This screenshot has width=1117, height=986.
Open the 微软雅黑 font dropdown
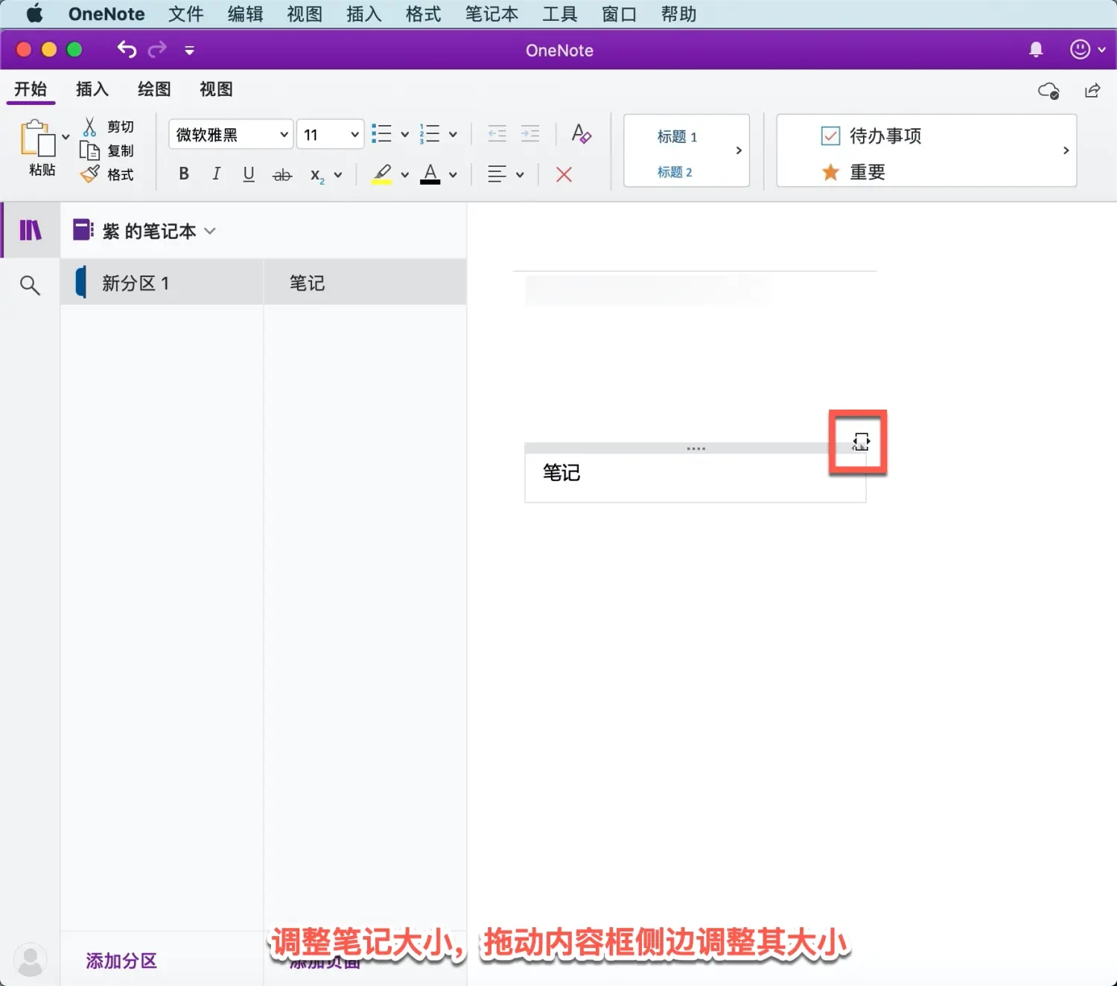(x=229, y=134)
